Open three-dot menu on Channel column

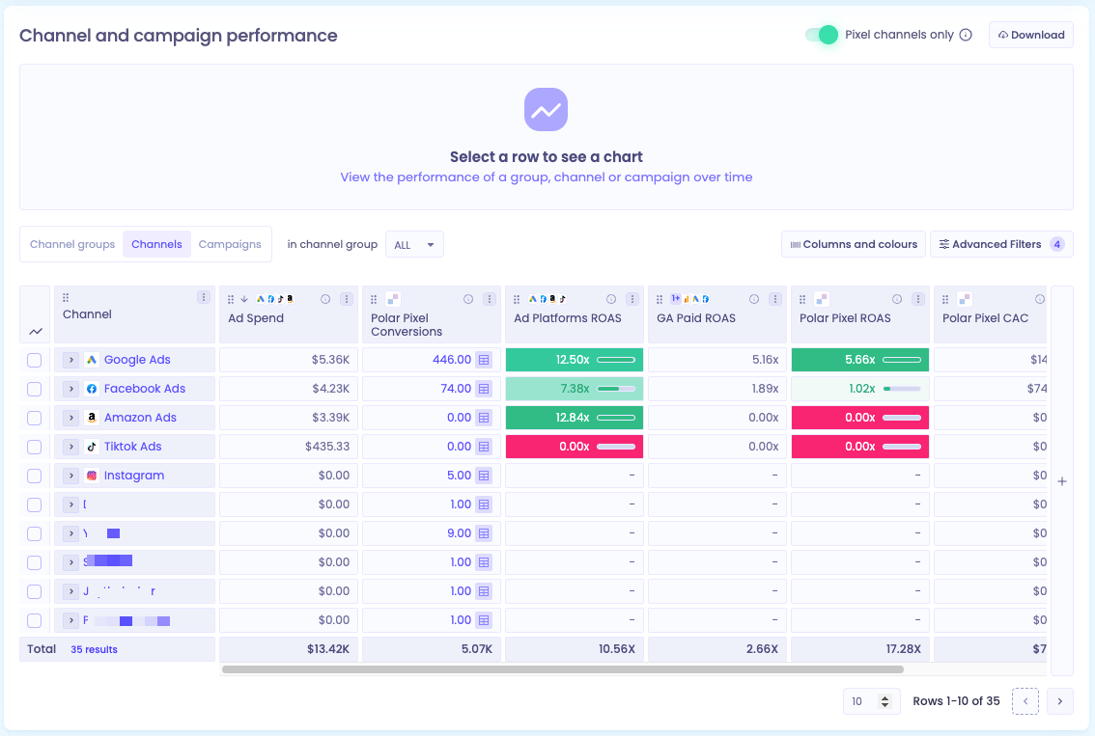point(204,297)
